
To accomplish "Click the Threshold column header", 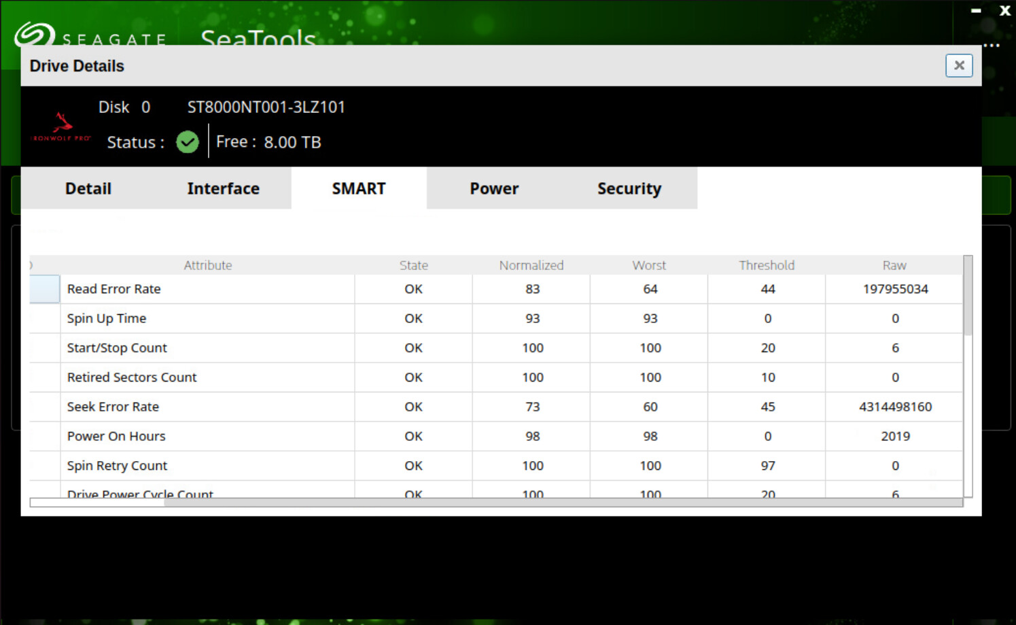I will (x=767, y=265).
